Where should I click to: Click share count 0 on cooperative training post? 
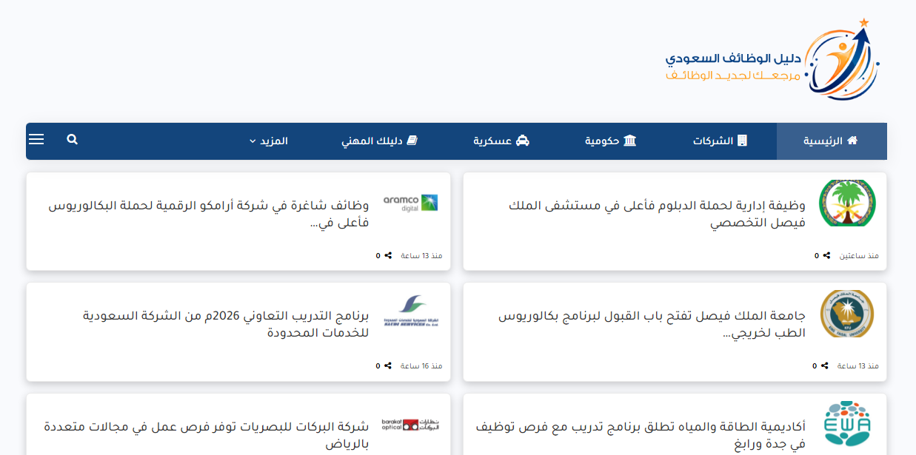pyautogui.click(x=378, y=365)
